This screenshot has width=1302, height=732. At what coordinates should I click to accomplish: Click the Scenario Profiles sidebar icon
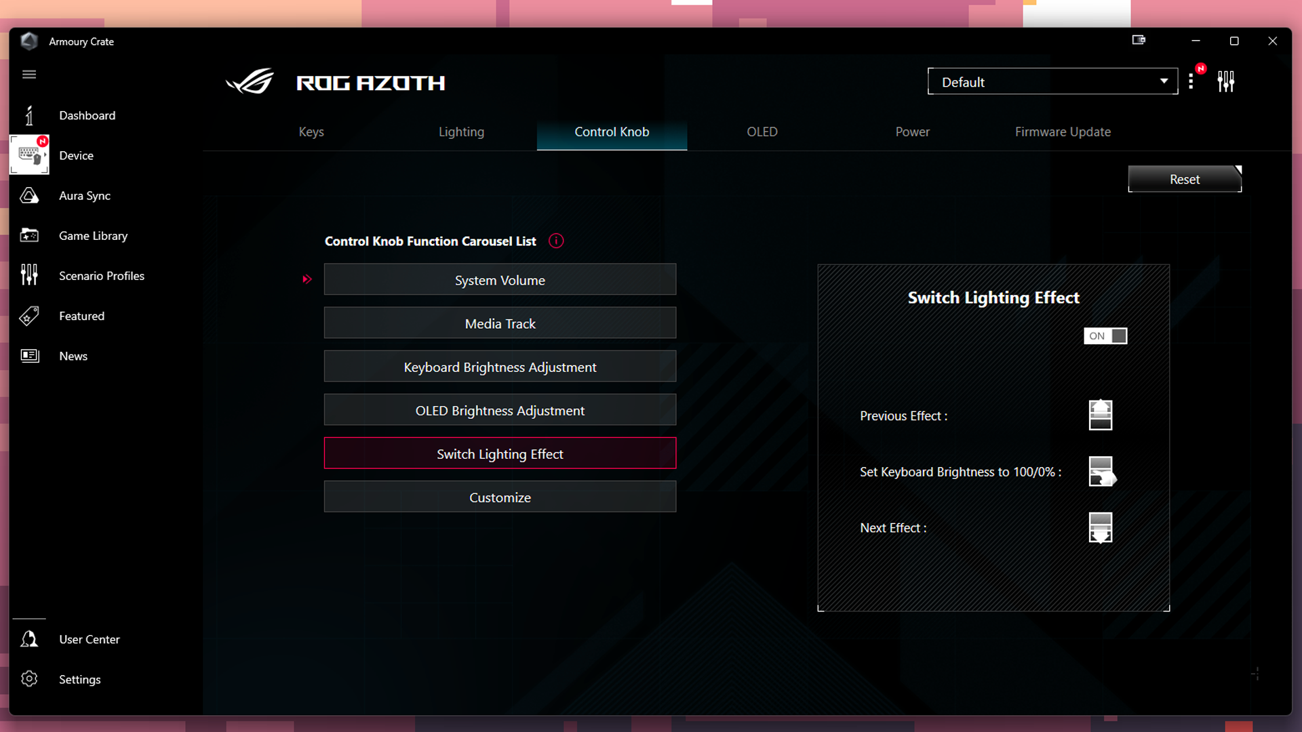pos(28,275)
